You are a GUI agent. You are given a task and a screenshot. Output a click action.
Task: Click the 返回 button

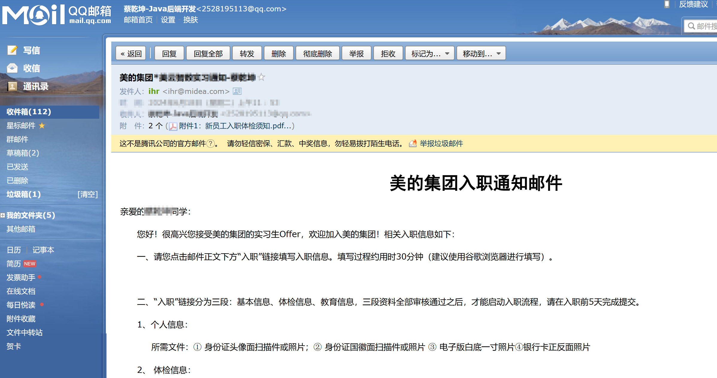click(131, 53)
